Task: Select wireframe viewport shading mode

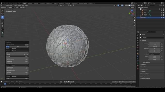Action: pos(128,5)
